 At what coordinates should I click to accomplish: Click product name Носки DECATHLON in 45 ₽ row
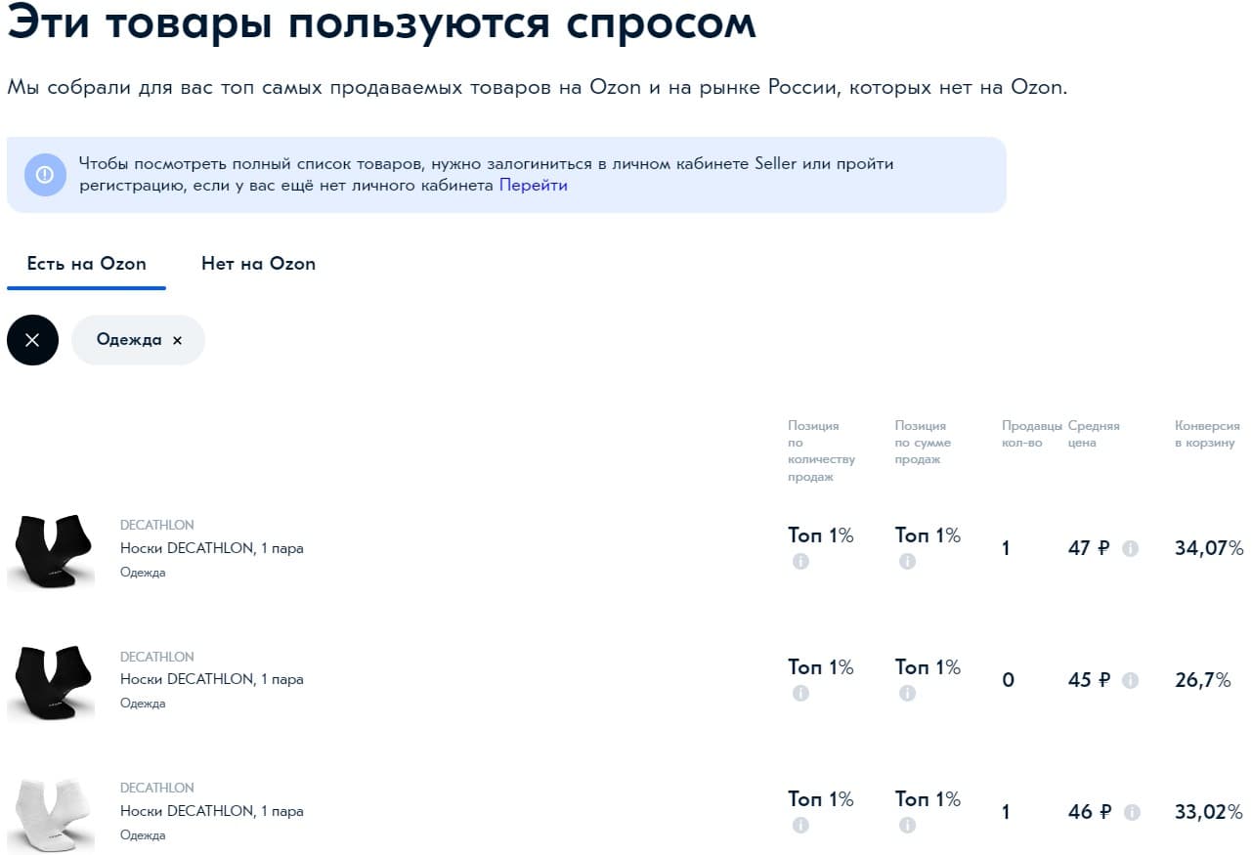tap(211, 679)
